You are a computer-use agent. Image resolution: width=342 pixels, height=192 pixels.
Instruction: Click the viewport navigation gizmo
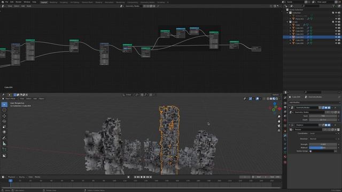point(275,108)
